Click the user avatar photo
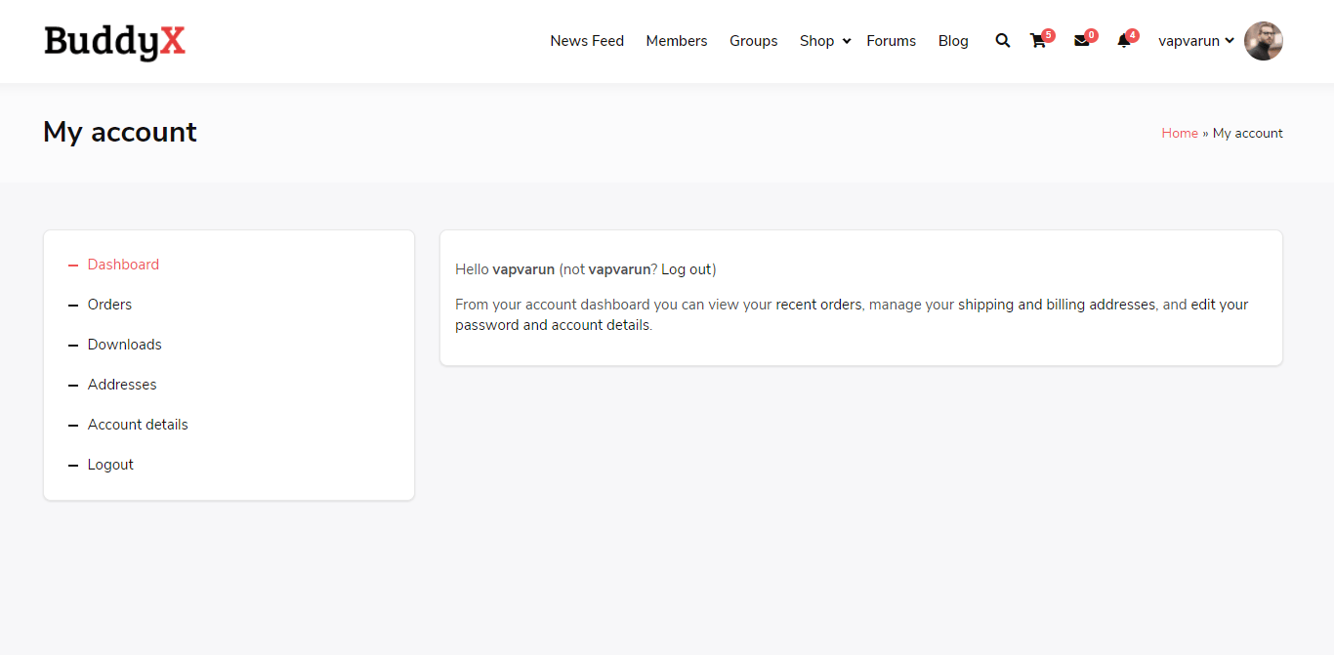The width and height of the screenshot is (1334, 655). click(1263, 41)
